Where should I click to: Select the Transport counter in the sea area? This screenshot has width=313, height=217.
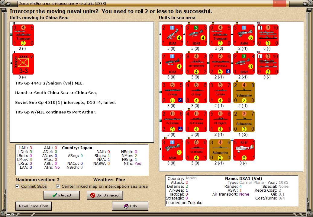tap(220, 35)
